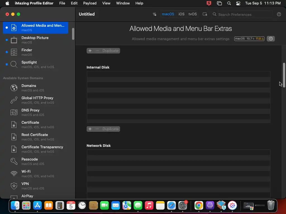Open the Edit menu
The width and height of the screenshot is (286, 214).
(x=74, y=3)
